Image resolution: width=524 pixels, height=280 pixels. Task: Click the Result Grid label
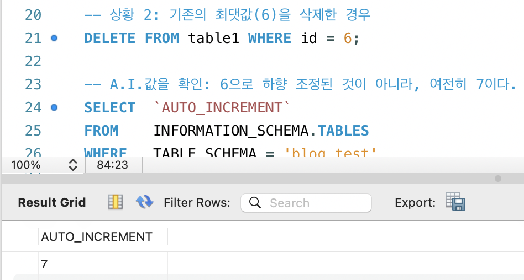coord(52,202)
